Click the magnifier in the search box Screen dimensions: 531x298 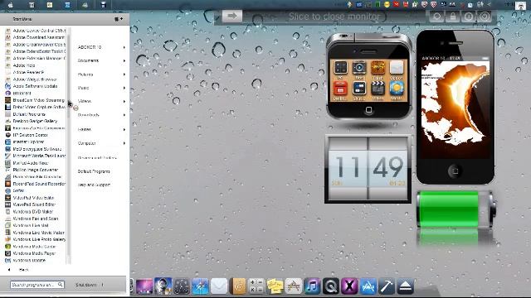[x=60, y=285]
